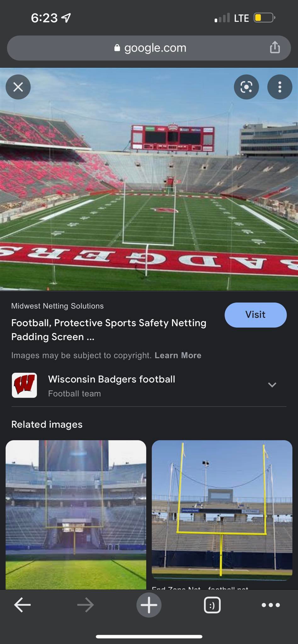
Task: Tap the browser forward arrow
Action: (85, 605)
